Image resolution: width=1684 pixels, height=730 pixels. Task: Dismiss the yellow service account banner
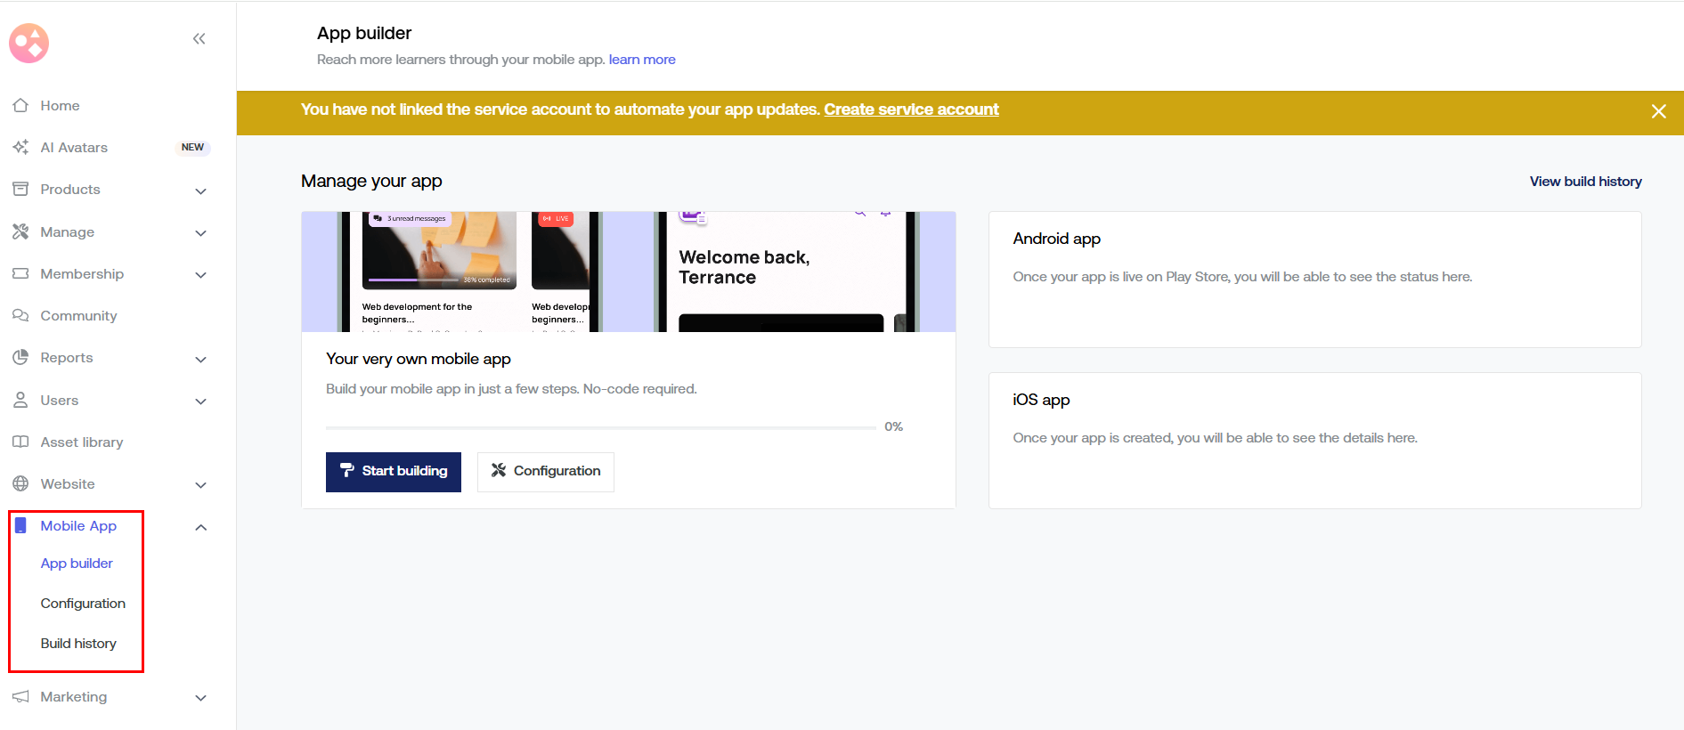click(1658, 111)
